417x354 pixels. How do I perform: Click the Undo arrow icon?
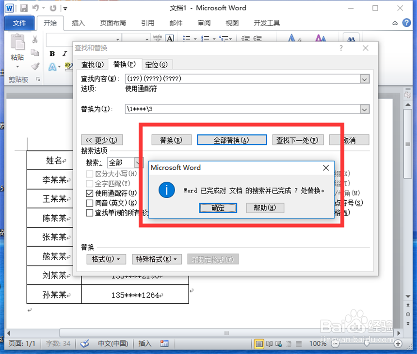tap(35, 8)
